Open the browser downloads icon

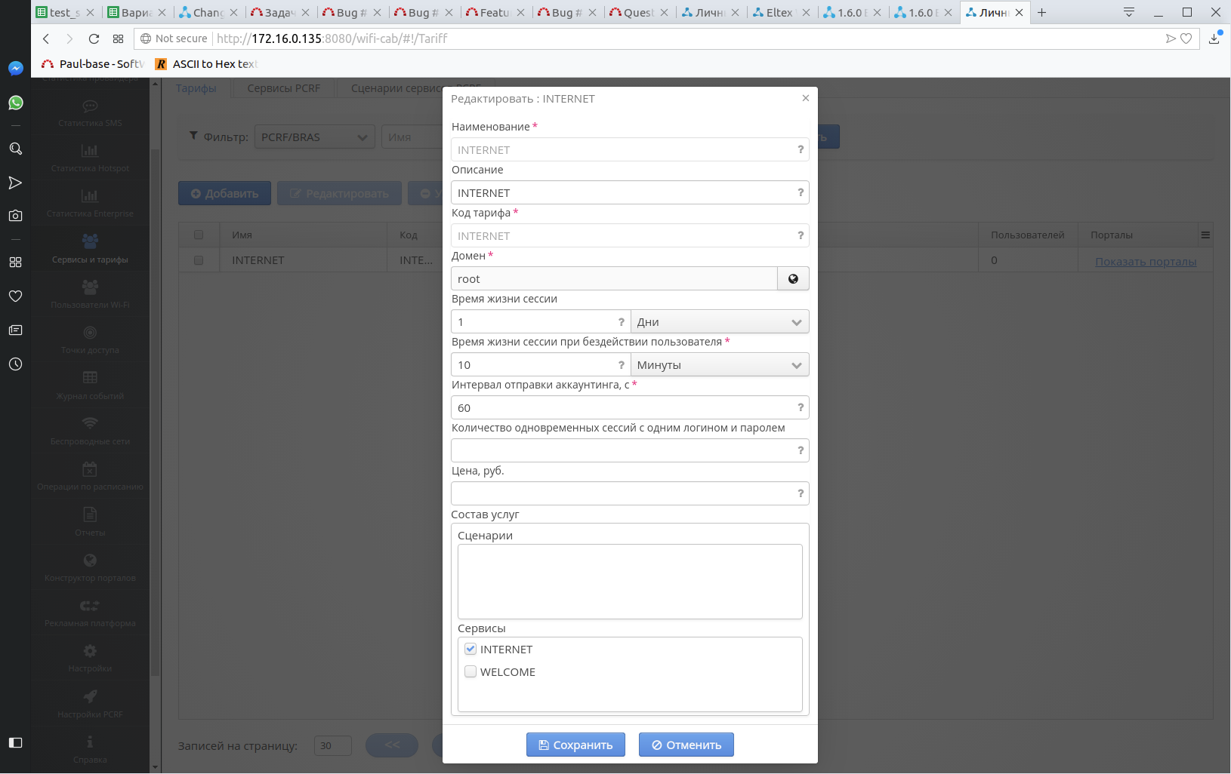tap(1214, 38)
